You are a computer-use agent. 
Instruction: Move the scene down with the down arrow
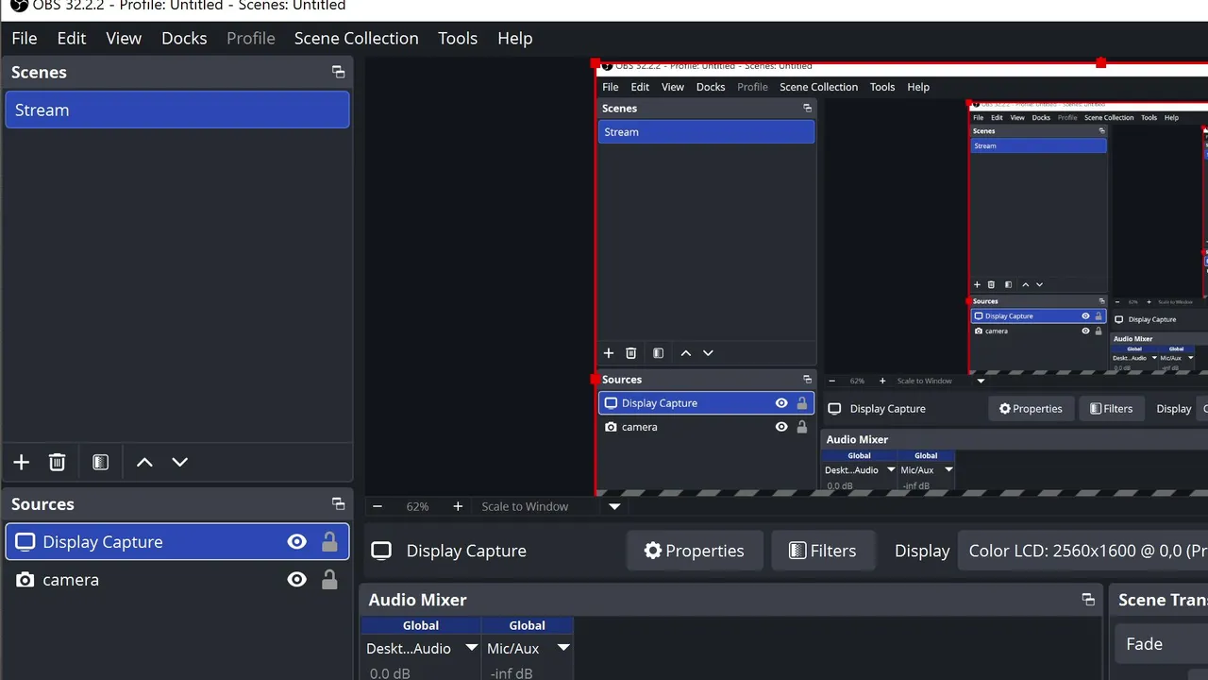[180, 462]
